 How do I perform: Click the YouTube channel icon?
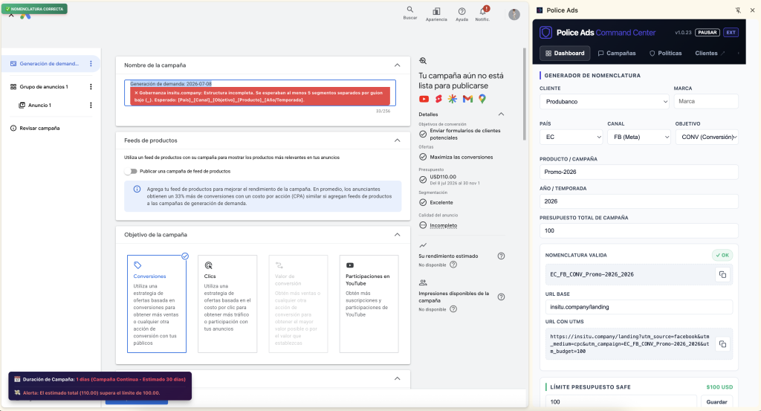pos(424,99)
